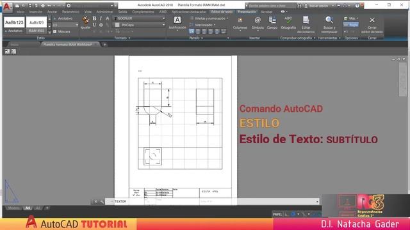Switch to the Insertar ribbon tab
Screen dimensions: 410x230
pyautogui.click(x=36, y=11)
